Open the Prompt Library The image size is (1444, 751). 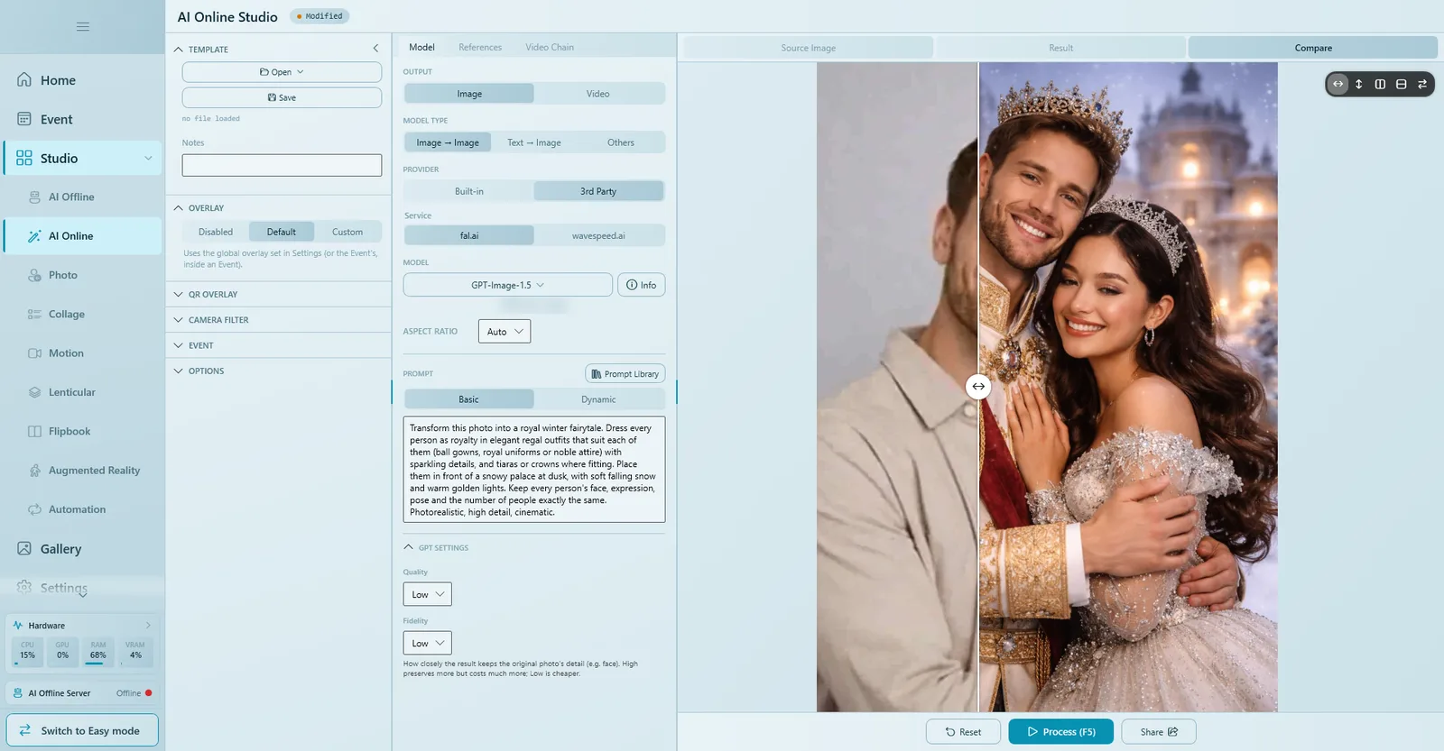pos(625,374)
